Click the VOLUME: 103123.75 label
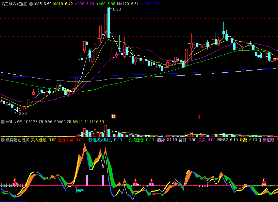Screen dimensions: 278x202 pos(25,122)
